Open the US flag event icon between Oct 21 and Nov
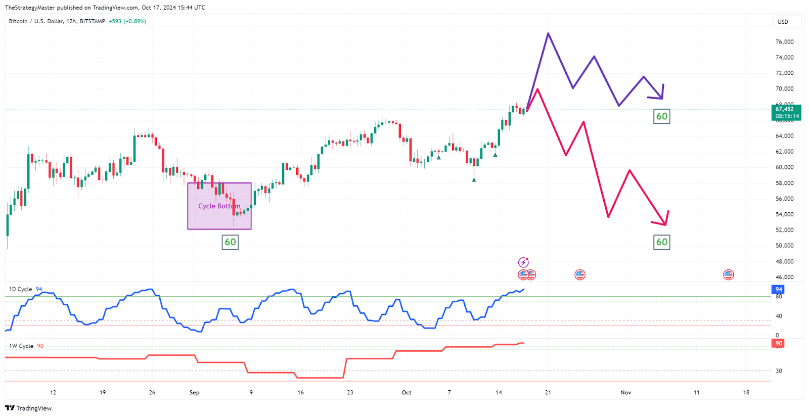The height and width of the screenshot is (417, 809). click(x=580, y=274)
